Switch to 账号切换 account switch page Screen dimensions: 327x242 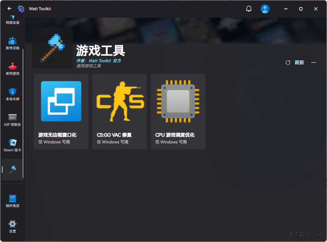pyautogui.click(x=13, y=44)
